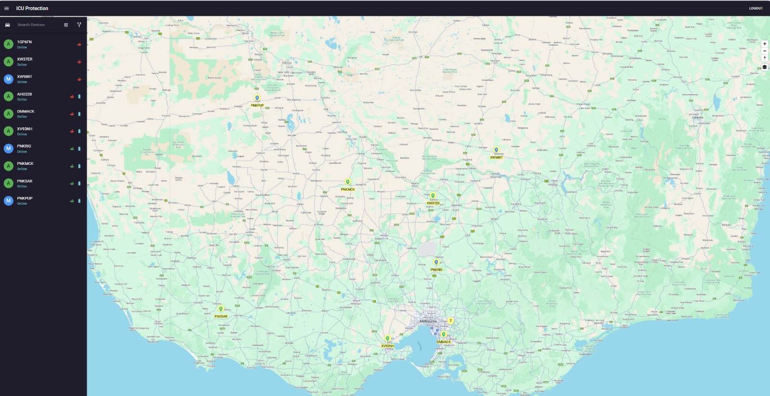Screen dimensions: 770x396
Task: Open the XW98RT map marker
Action: pos(496,150)
